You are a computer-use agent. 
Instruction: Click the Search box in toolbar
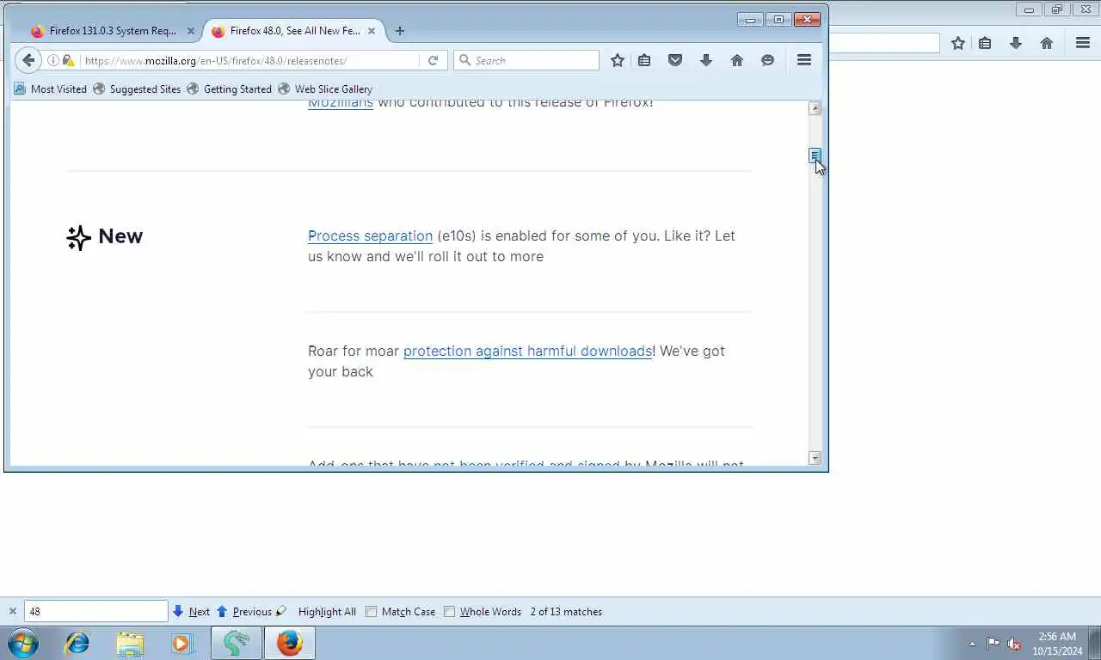(x=526, y=60)
